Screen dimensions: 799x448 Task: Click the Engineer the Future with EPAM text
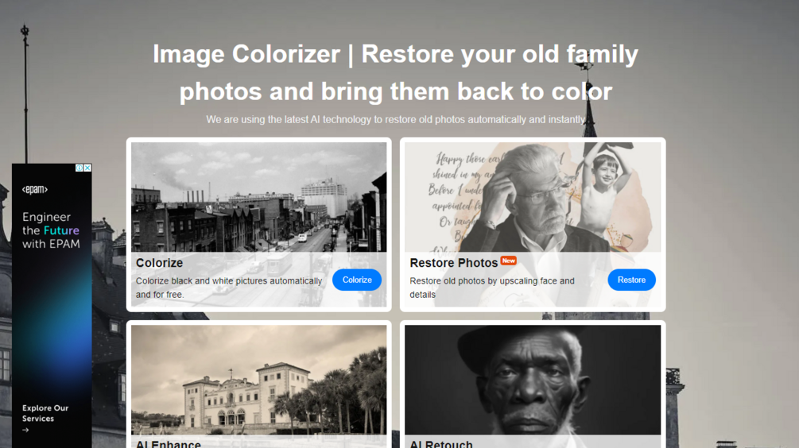[x=51, y=230]
